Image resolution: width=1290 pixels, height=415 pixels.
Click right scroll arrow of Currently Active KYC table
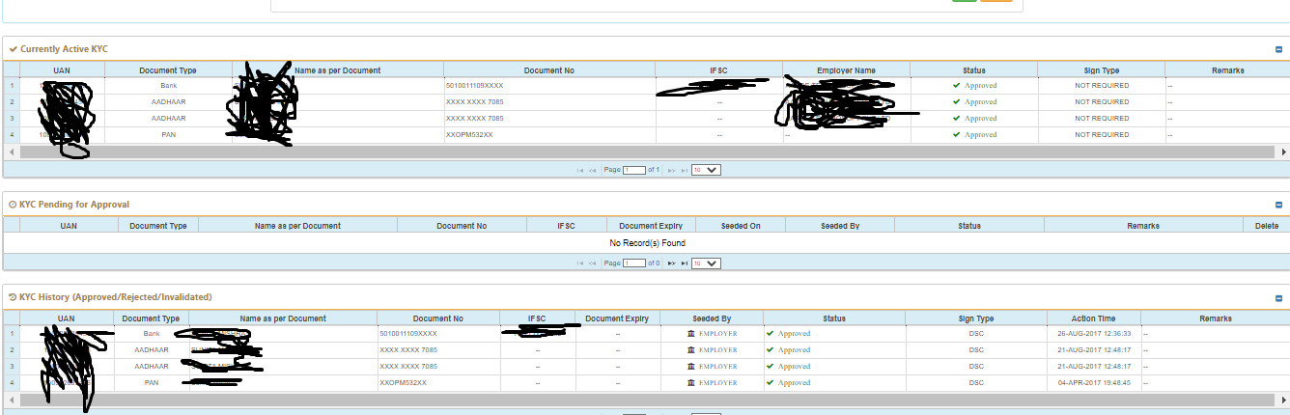(1284, 152)
